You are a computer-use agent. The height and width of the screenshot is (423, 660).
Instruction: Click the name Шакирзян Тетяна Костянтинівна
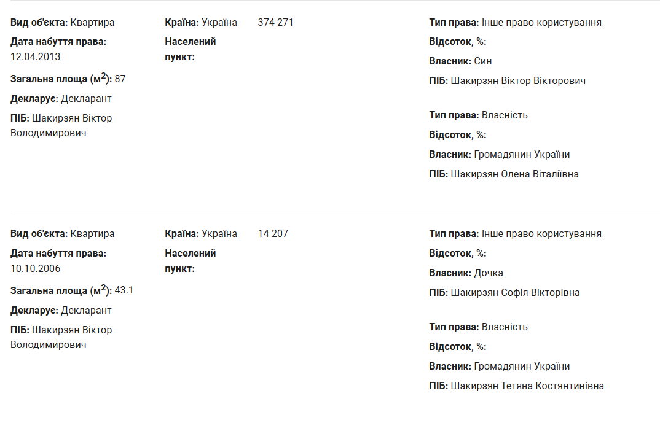(x=527, y=386)
